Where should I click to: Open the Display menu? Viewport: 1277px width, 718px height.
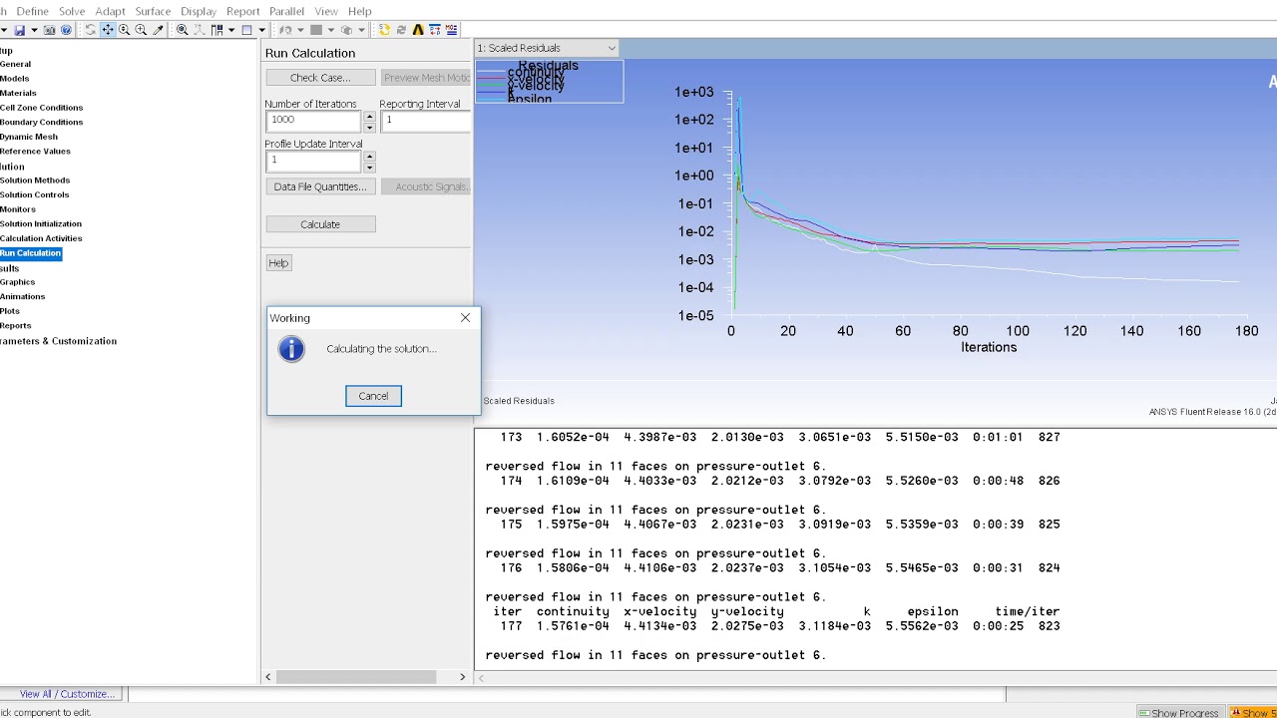[199, 11]
